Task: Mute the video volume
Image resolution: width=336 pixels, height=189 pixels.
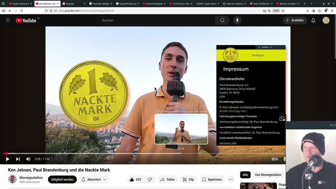Action: [28, 159]
